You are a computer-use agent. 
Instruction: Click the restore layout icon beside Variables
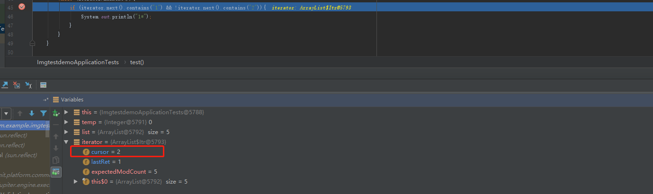(46, 100)
